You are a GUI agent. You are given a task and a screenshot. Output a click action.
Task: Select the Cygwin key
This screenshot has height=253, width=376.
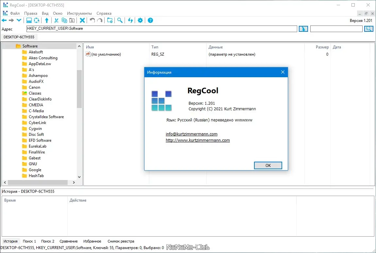35,128
